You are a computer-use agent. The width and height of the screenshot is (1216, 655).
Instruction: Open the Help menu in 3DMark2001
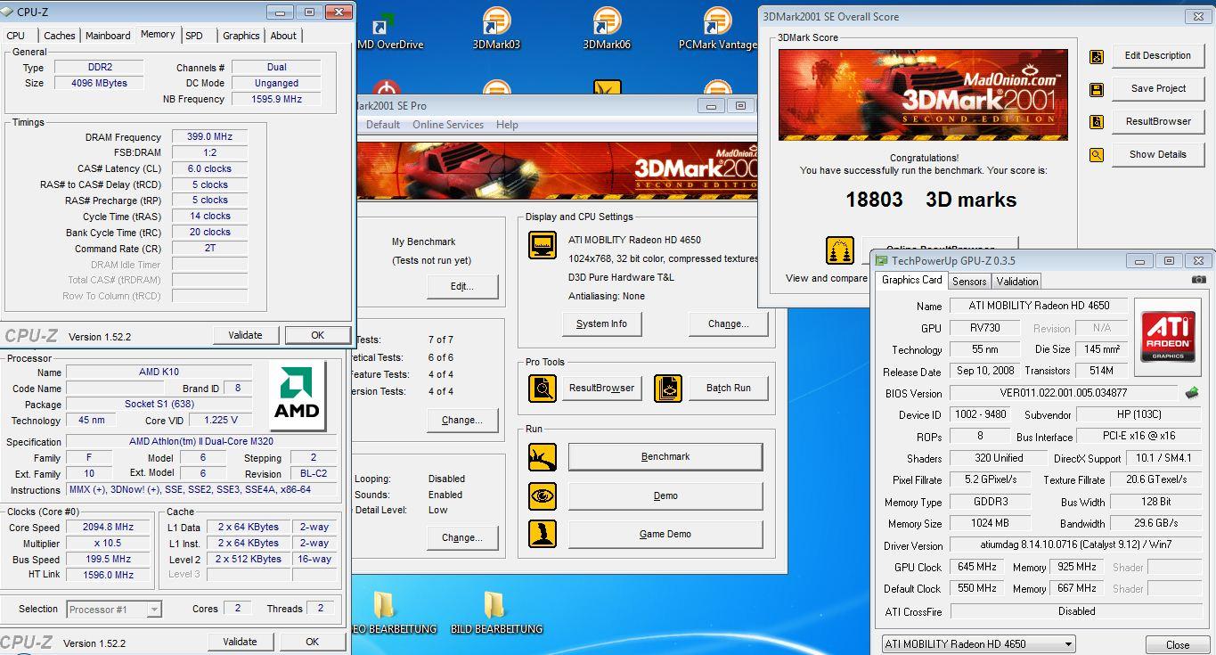pyautogui.click(x=507, y=125)
